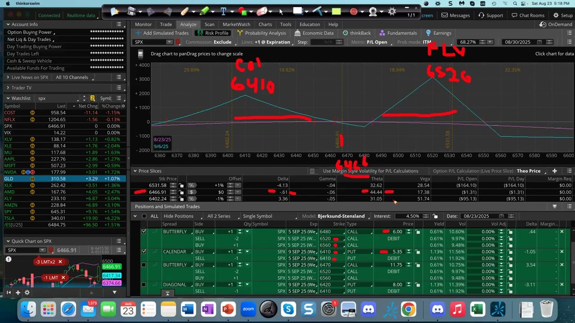Screen dimensions: 575x323
Task: Click the Risk Profile chart cursor icon
Action: point(140,54)
